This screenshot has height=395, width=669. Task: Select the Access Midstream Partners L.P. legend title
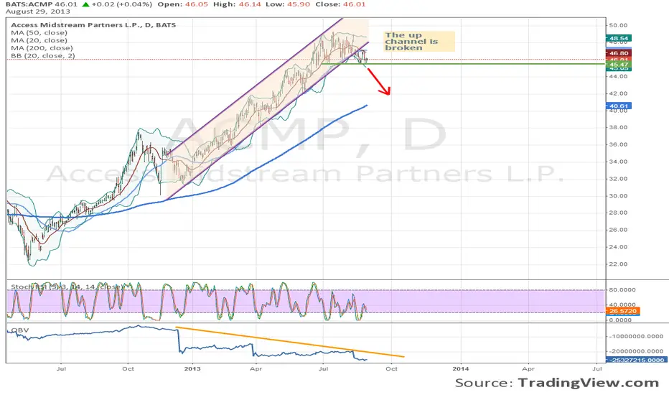[93, 24]
